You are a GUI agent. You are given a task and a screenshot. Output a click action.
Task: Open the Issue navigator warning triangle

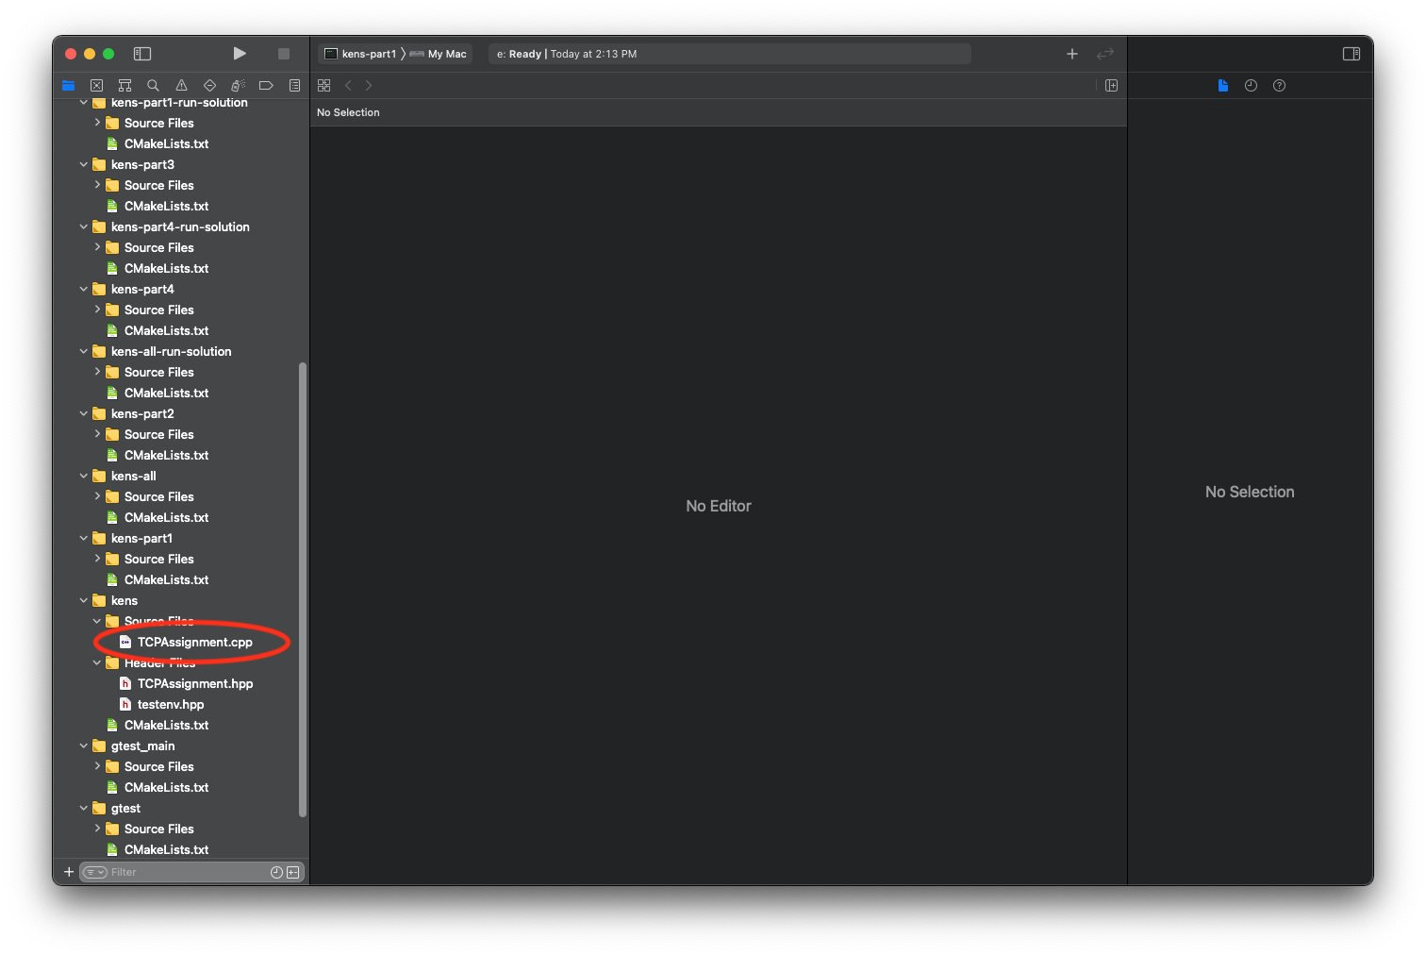pos(181,85)
